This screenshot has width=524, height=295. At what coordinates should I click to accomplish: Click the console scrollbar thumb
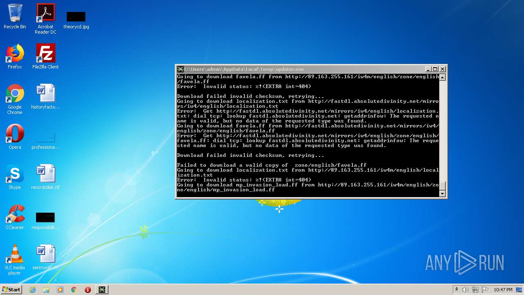click(x=442, y=185)
